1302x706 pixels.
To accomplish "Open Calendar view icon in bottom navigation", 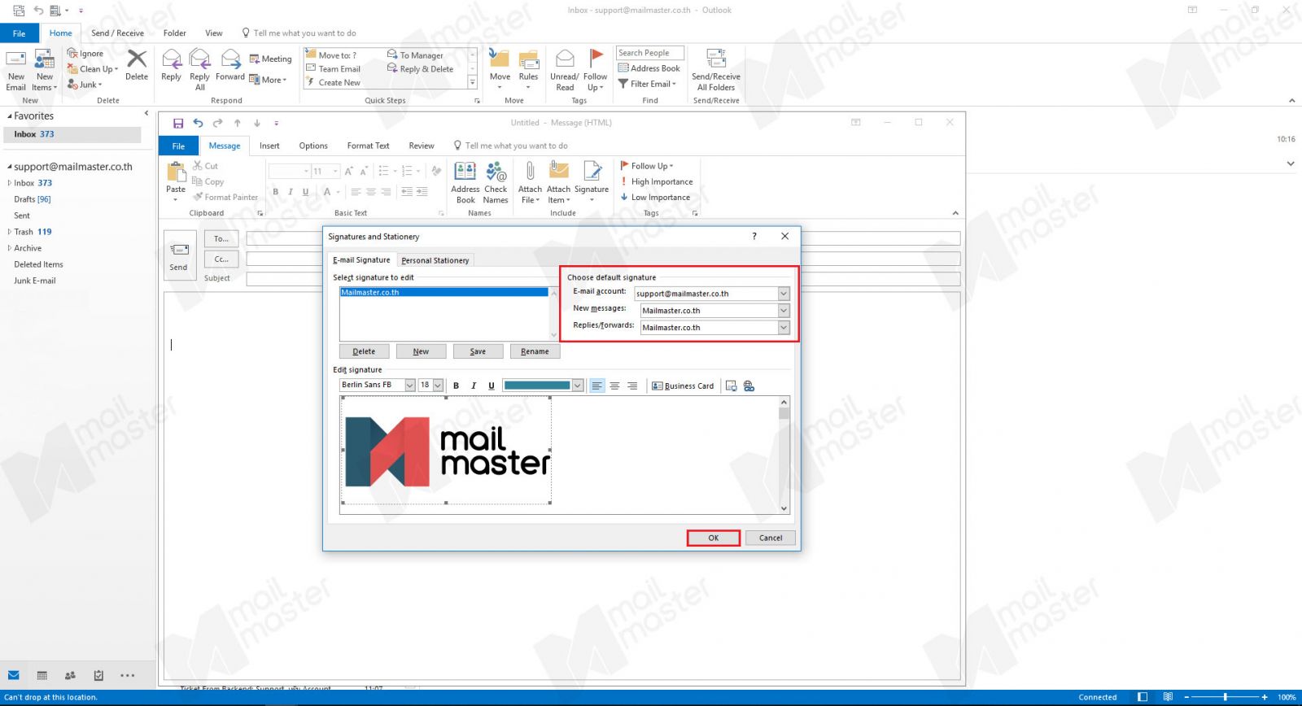I will pyautogui.click(x=42, y=675).
